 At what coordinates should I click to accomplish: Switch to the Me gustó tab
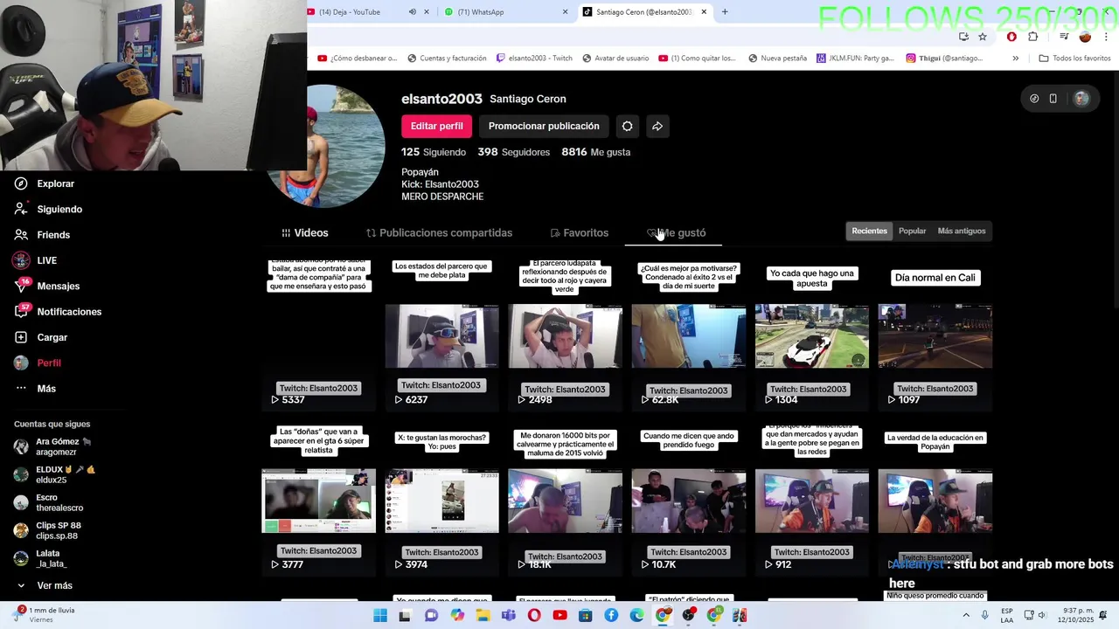point(677,233)
